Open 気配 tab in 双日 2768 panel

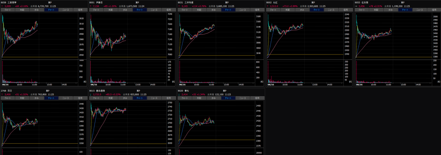pos(22,98)
